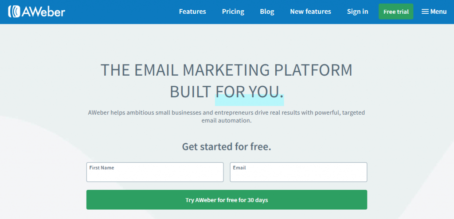Image resolution: width=454 pixels, height=219 pixels.
Task: Select New features in the top navigation
Action: 310,12
